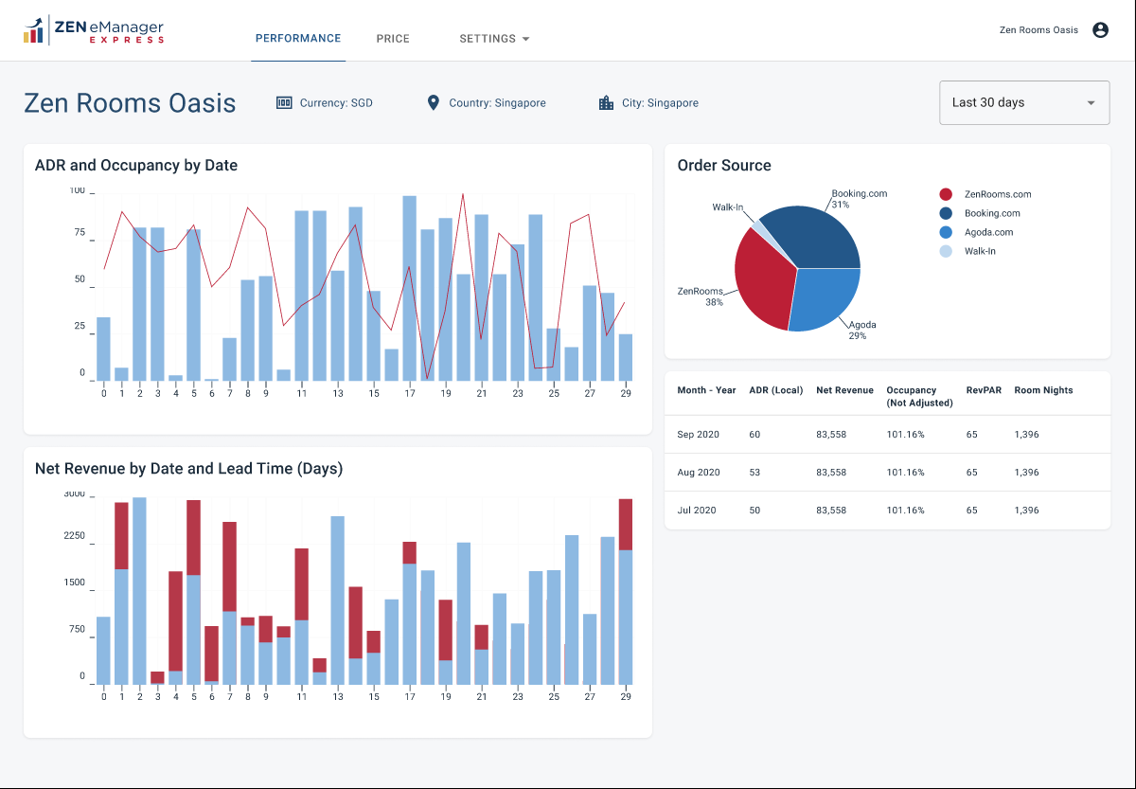
Task: Click the country location pin icon
Action: 434,102
